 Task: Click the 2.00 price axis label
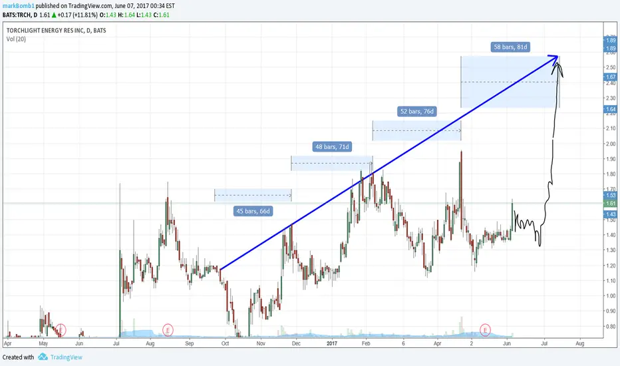[611, 144]
